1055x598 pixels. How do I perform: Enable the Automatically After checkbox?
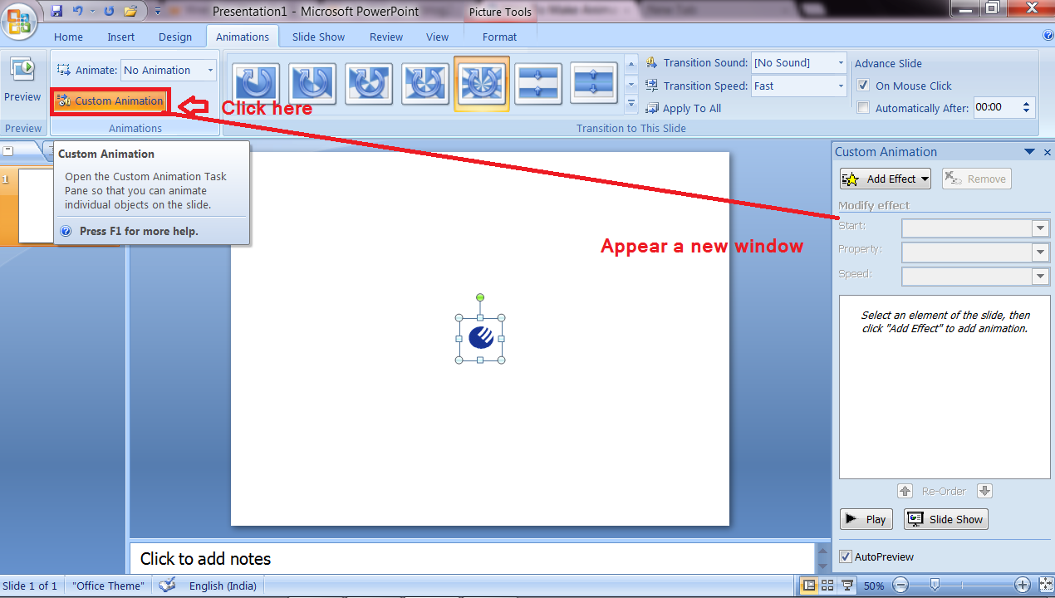[863, 108]
